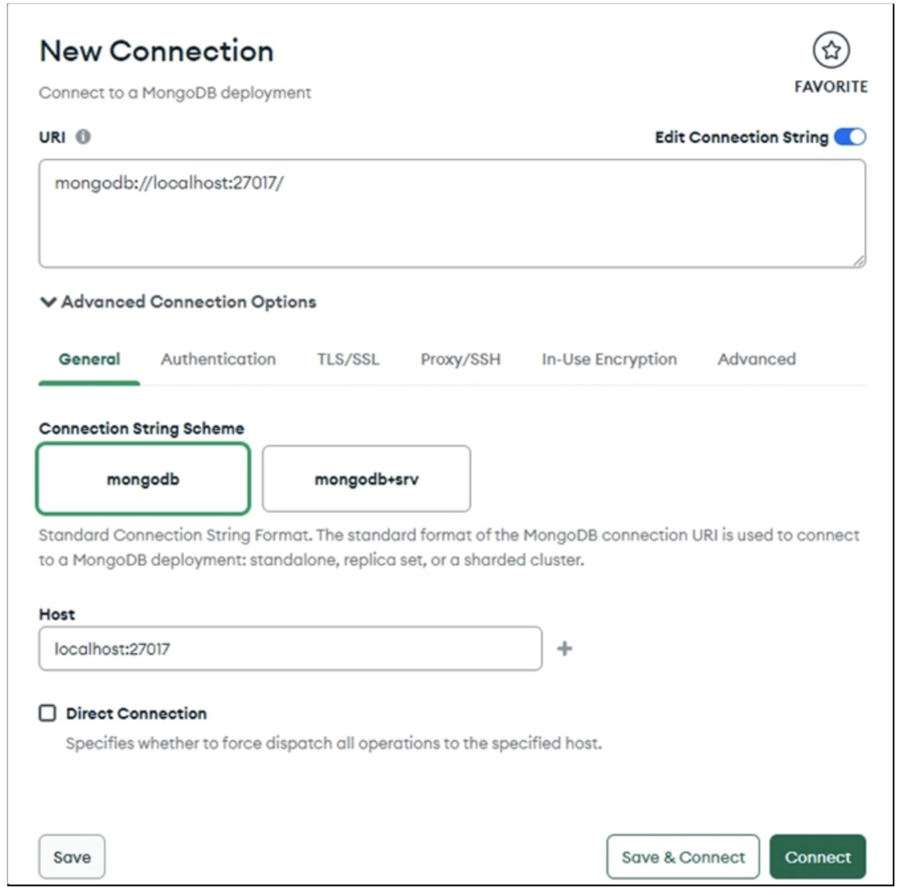
Task: Click the Favorite star icon
Action: pos(831,51)
